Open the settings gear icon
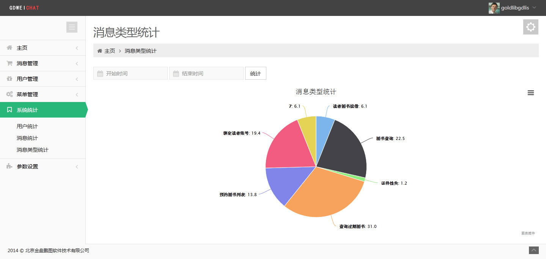 tap(530, 27)
